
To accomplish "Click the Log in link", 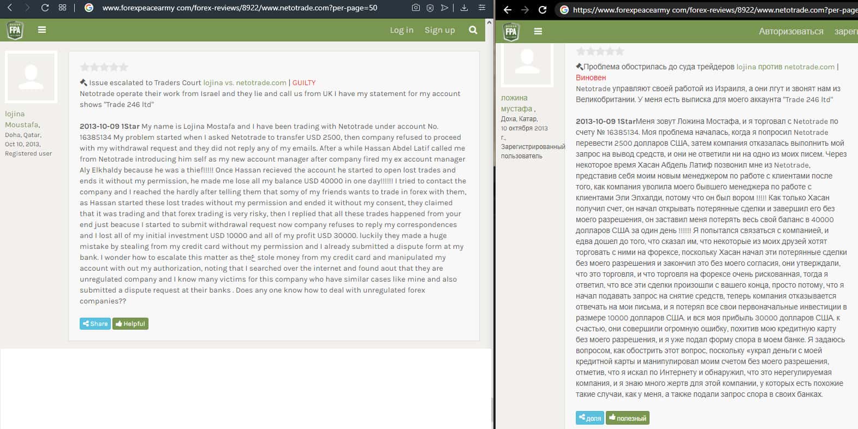I will (x=402, y=30).
